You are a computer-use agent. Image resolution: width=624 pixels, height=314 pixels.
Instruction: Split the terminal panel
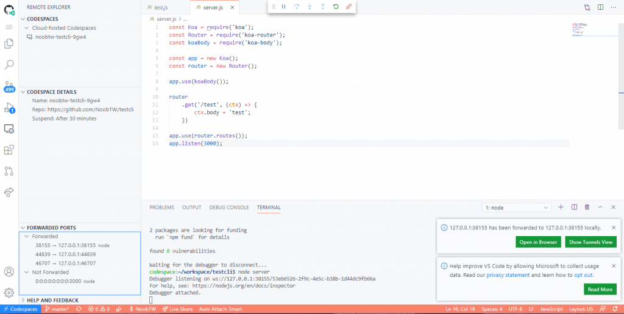pyautogui.click(x=574, y=207)
